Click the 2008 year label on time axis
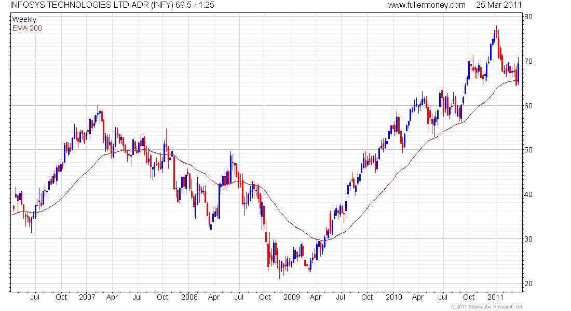 click(189, 297)
